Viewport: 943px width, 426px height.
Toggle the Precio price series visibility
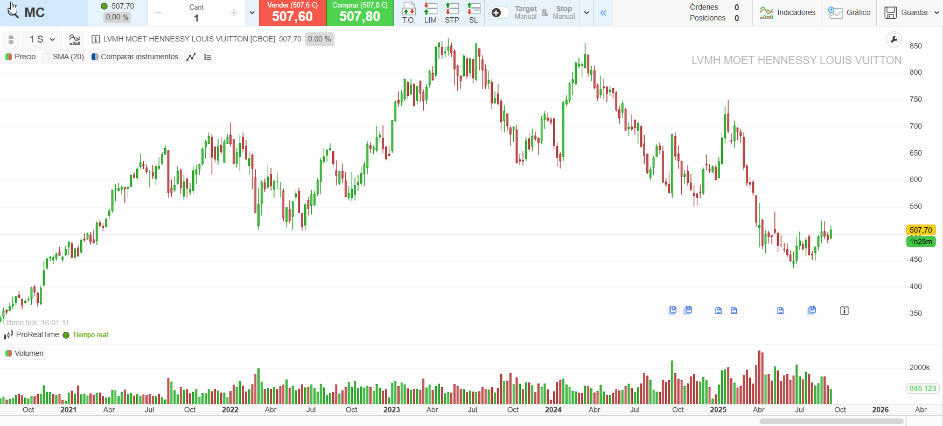(20, 57)
